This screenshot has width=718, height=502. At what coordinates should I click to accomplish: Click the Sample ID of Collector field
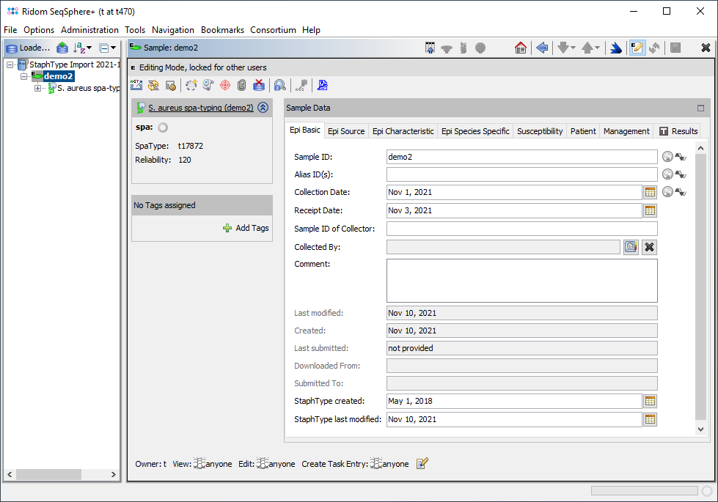(521, 229)
